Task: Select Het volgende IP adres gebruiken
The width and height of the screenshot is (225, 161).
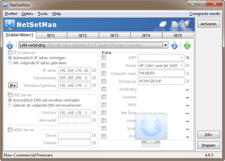Action: click(x=10, y=63)
